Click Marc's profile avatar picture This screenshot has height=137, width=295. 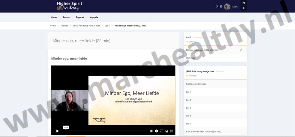[227, 7]
